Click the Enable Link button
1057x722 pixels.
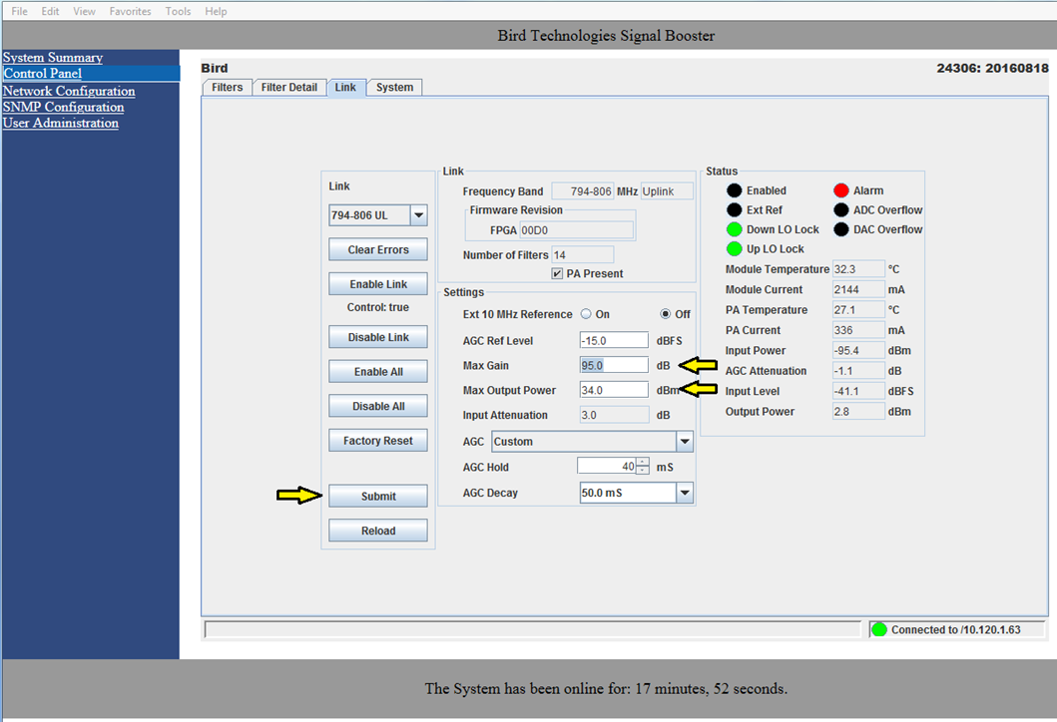378,284
